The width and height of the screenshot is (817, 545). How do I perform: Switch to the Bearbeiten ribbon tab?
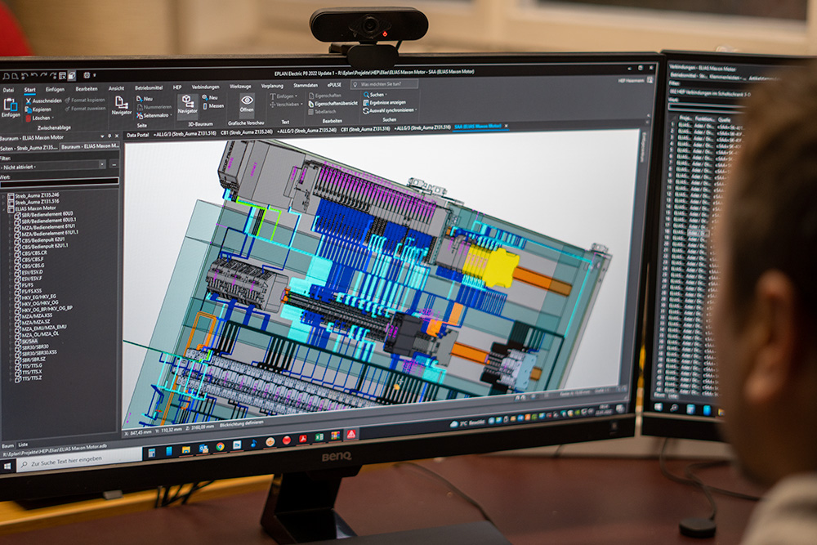[87, 89]
